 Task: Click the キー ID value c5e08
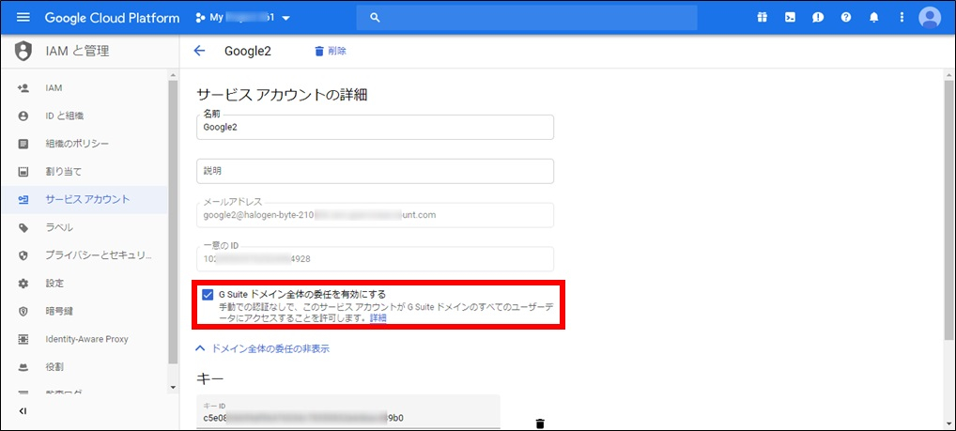coord(303,418)
